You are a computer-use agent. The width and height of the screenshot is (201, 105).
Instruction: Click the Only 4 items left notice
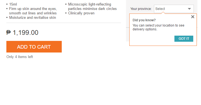click(20, 57)
